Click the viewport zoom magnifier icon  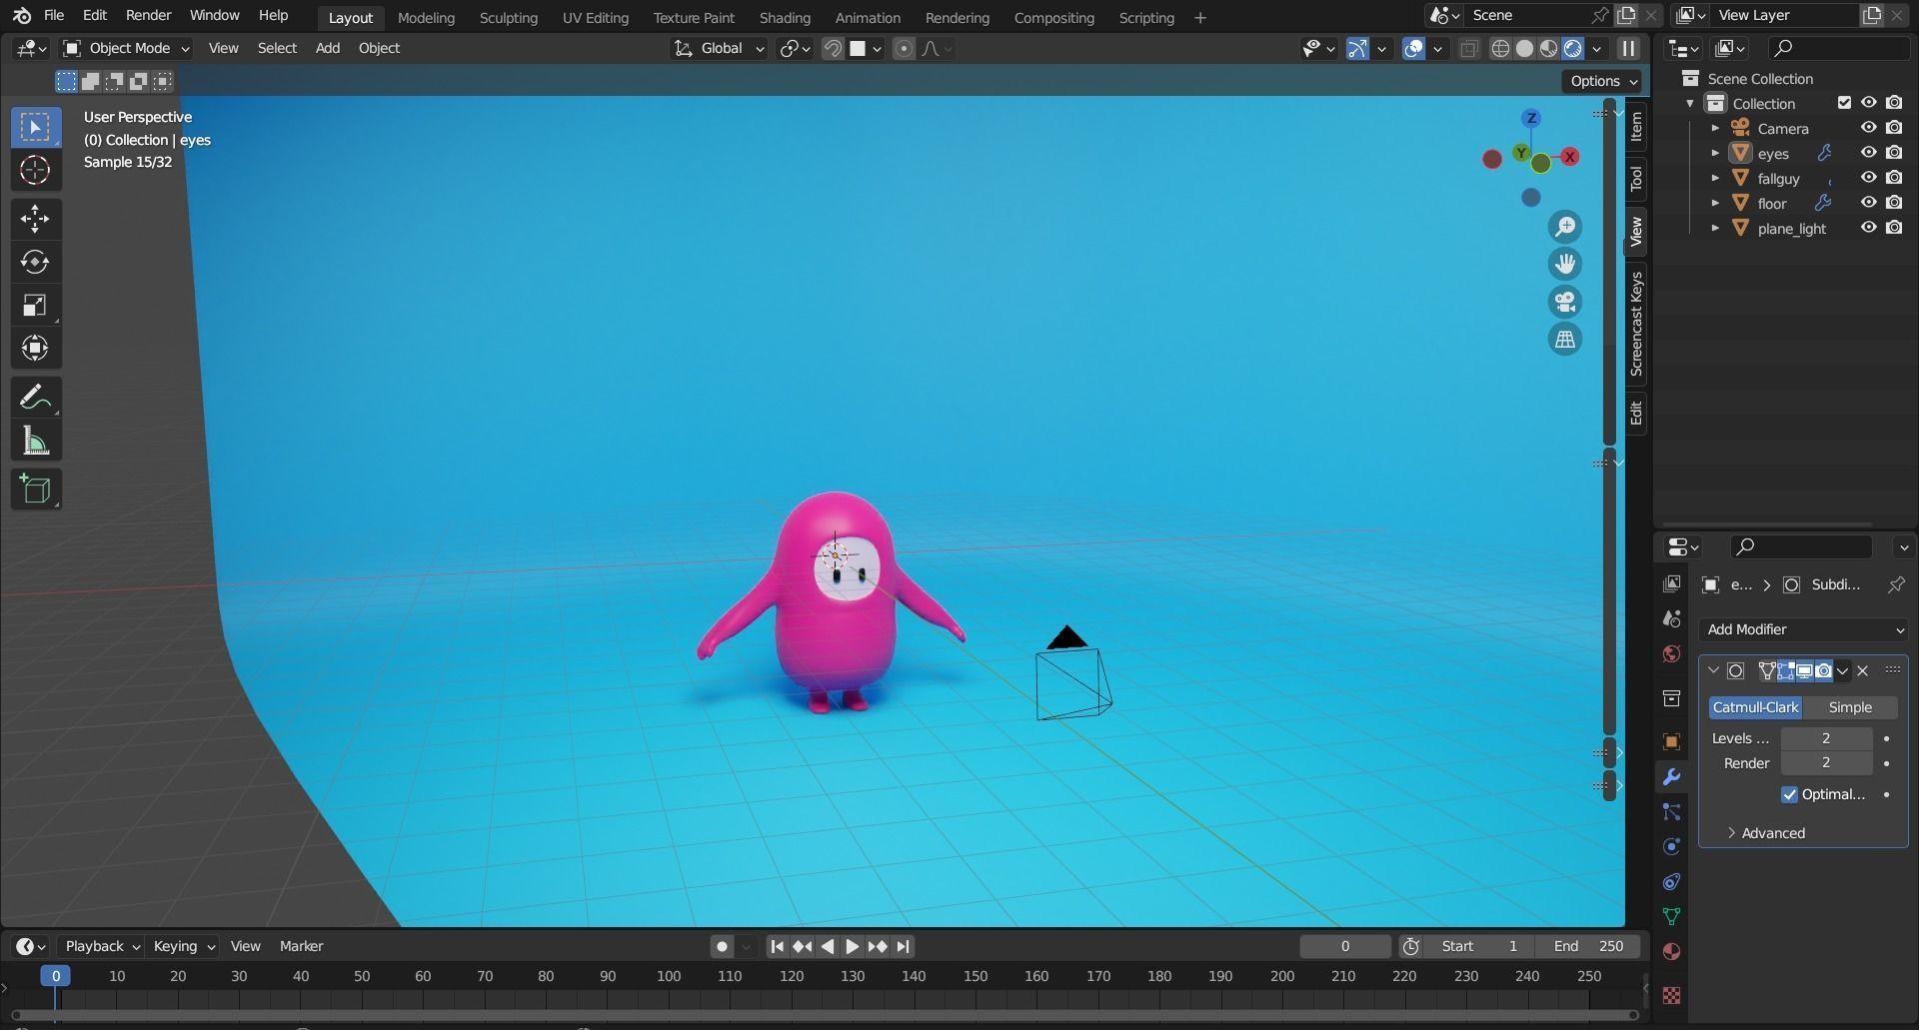point(1565,227)
